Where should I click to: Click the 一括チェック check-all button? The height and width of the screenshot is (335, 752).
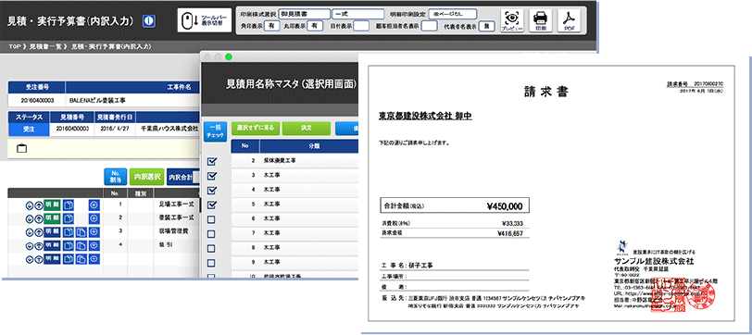click(x=216, y=131)
